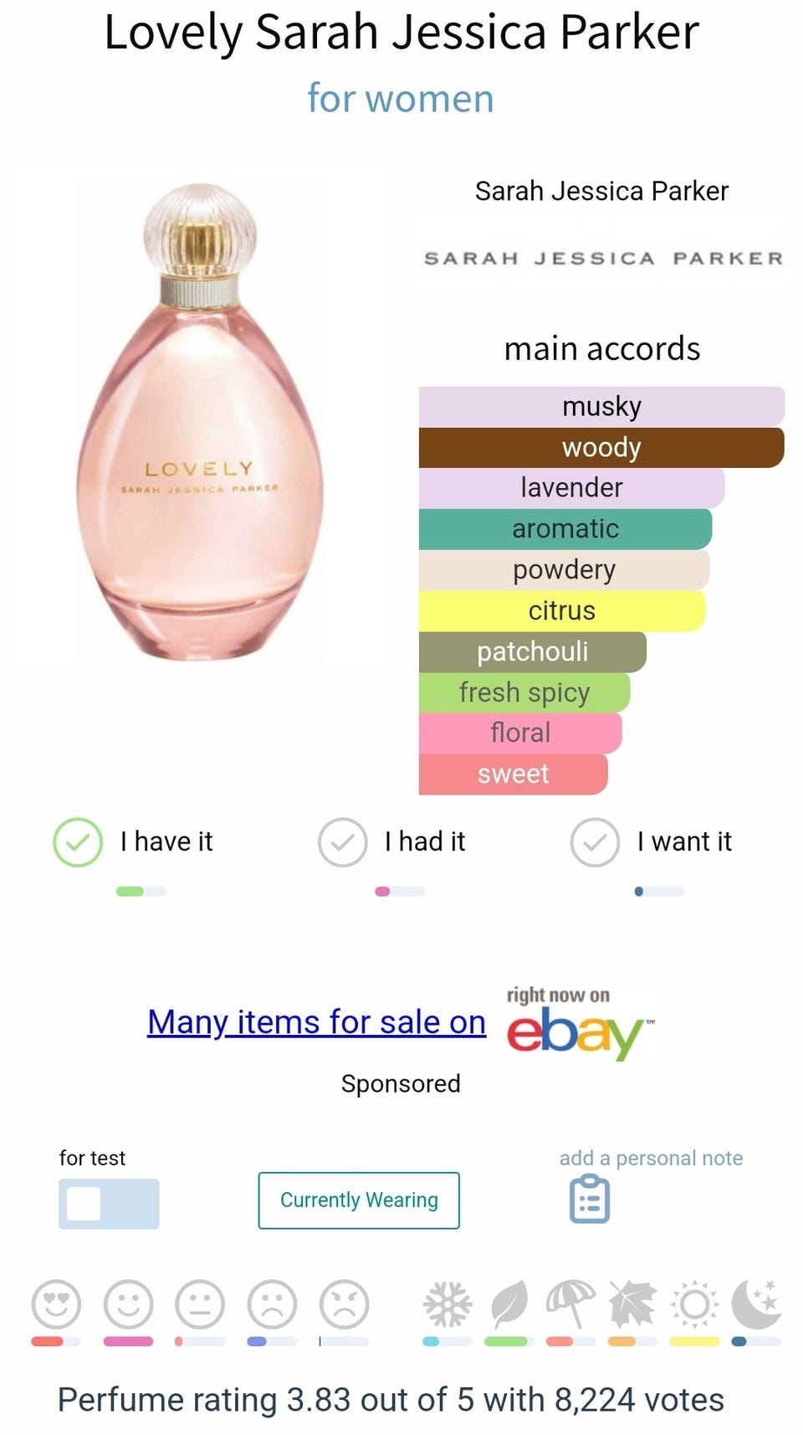803x1435 pixels.
Task: Click the woody accord bar
Action: click(601, 447)
